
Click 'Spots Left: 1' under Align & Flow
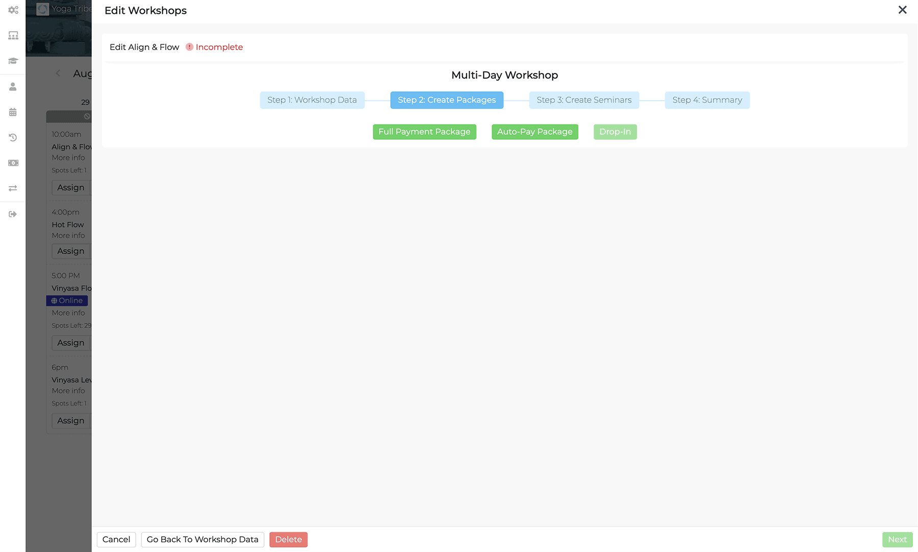point(69,170)
